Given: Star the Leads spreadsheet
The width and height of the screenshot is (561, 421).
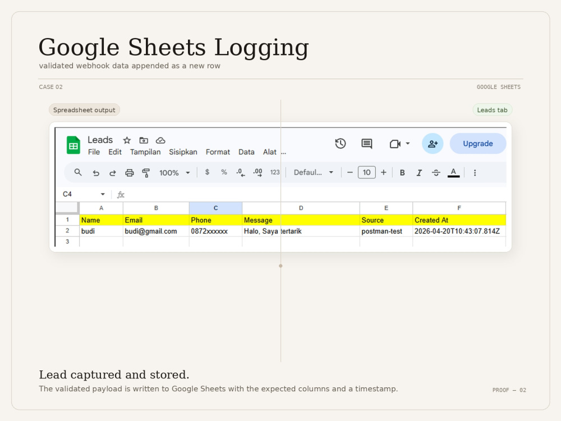Looking at the screenshot, I should (127, 140).
